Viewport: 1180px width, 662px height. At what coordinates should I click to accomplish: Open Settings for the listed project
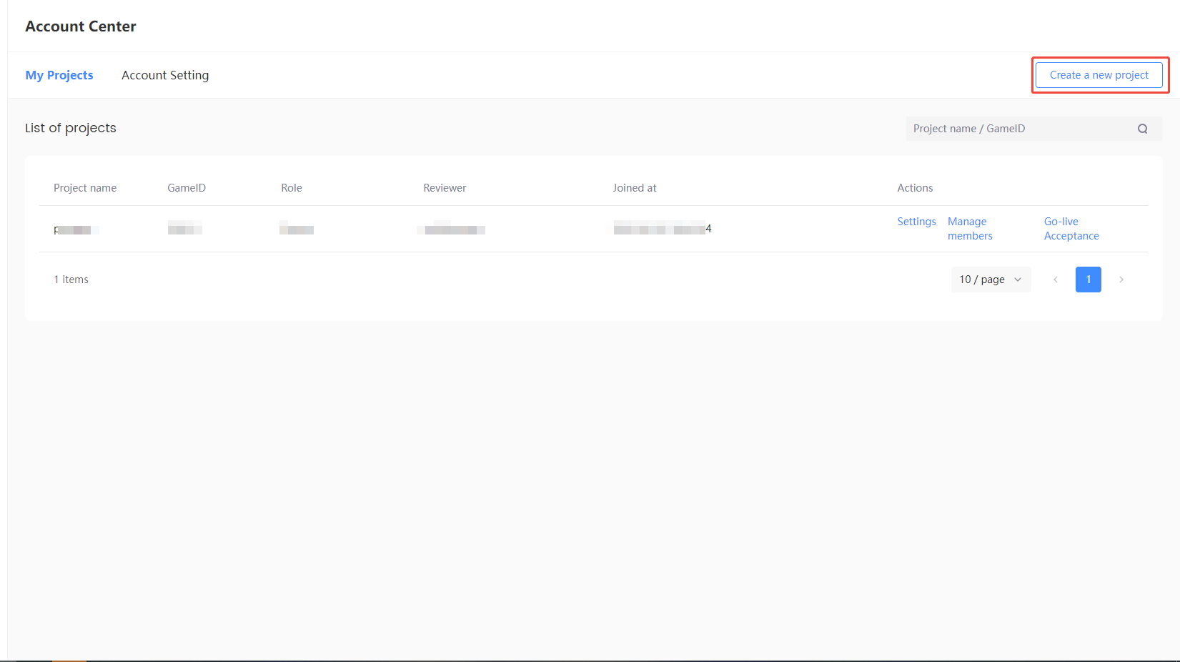click(916, 222)
